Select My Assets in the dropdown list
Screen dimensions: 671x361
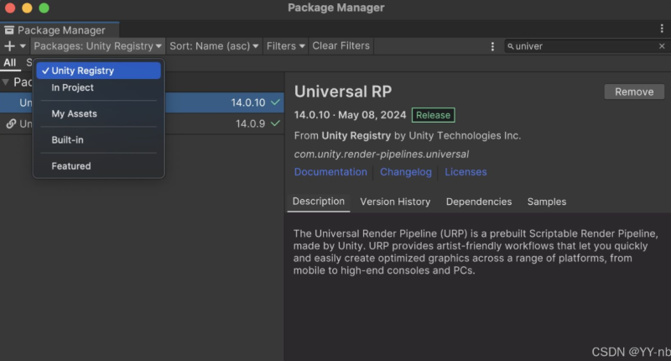point(75,113)
